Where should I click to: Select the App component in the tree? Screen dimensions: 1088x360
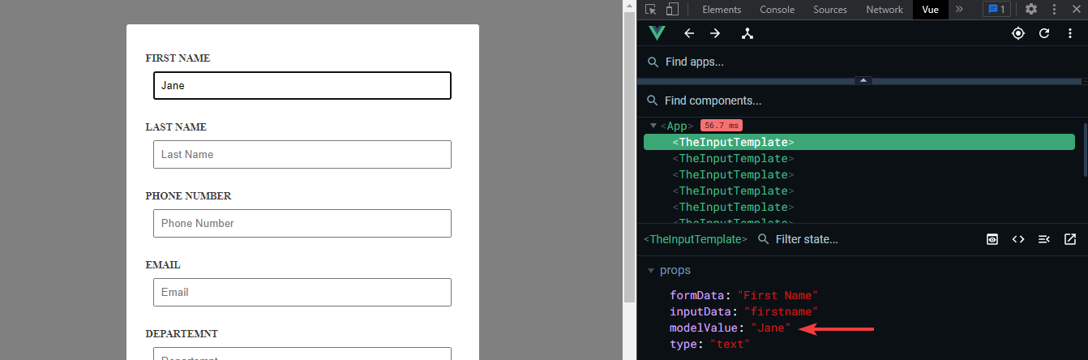677,126
